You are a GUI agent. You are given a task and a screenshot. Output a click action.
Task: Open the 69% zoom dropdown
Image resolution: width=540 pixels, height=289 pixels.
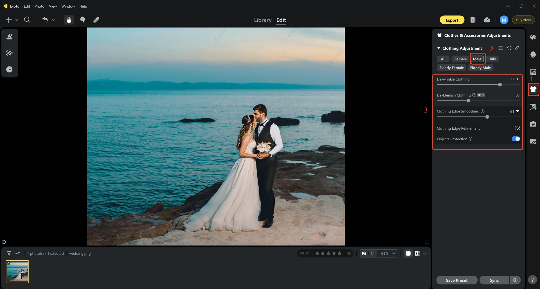pos(394,254)
